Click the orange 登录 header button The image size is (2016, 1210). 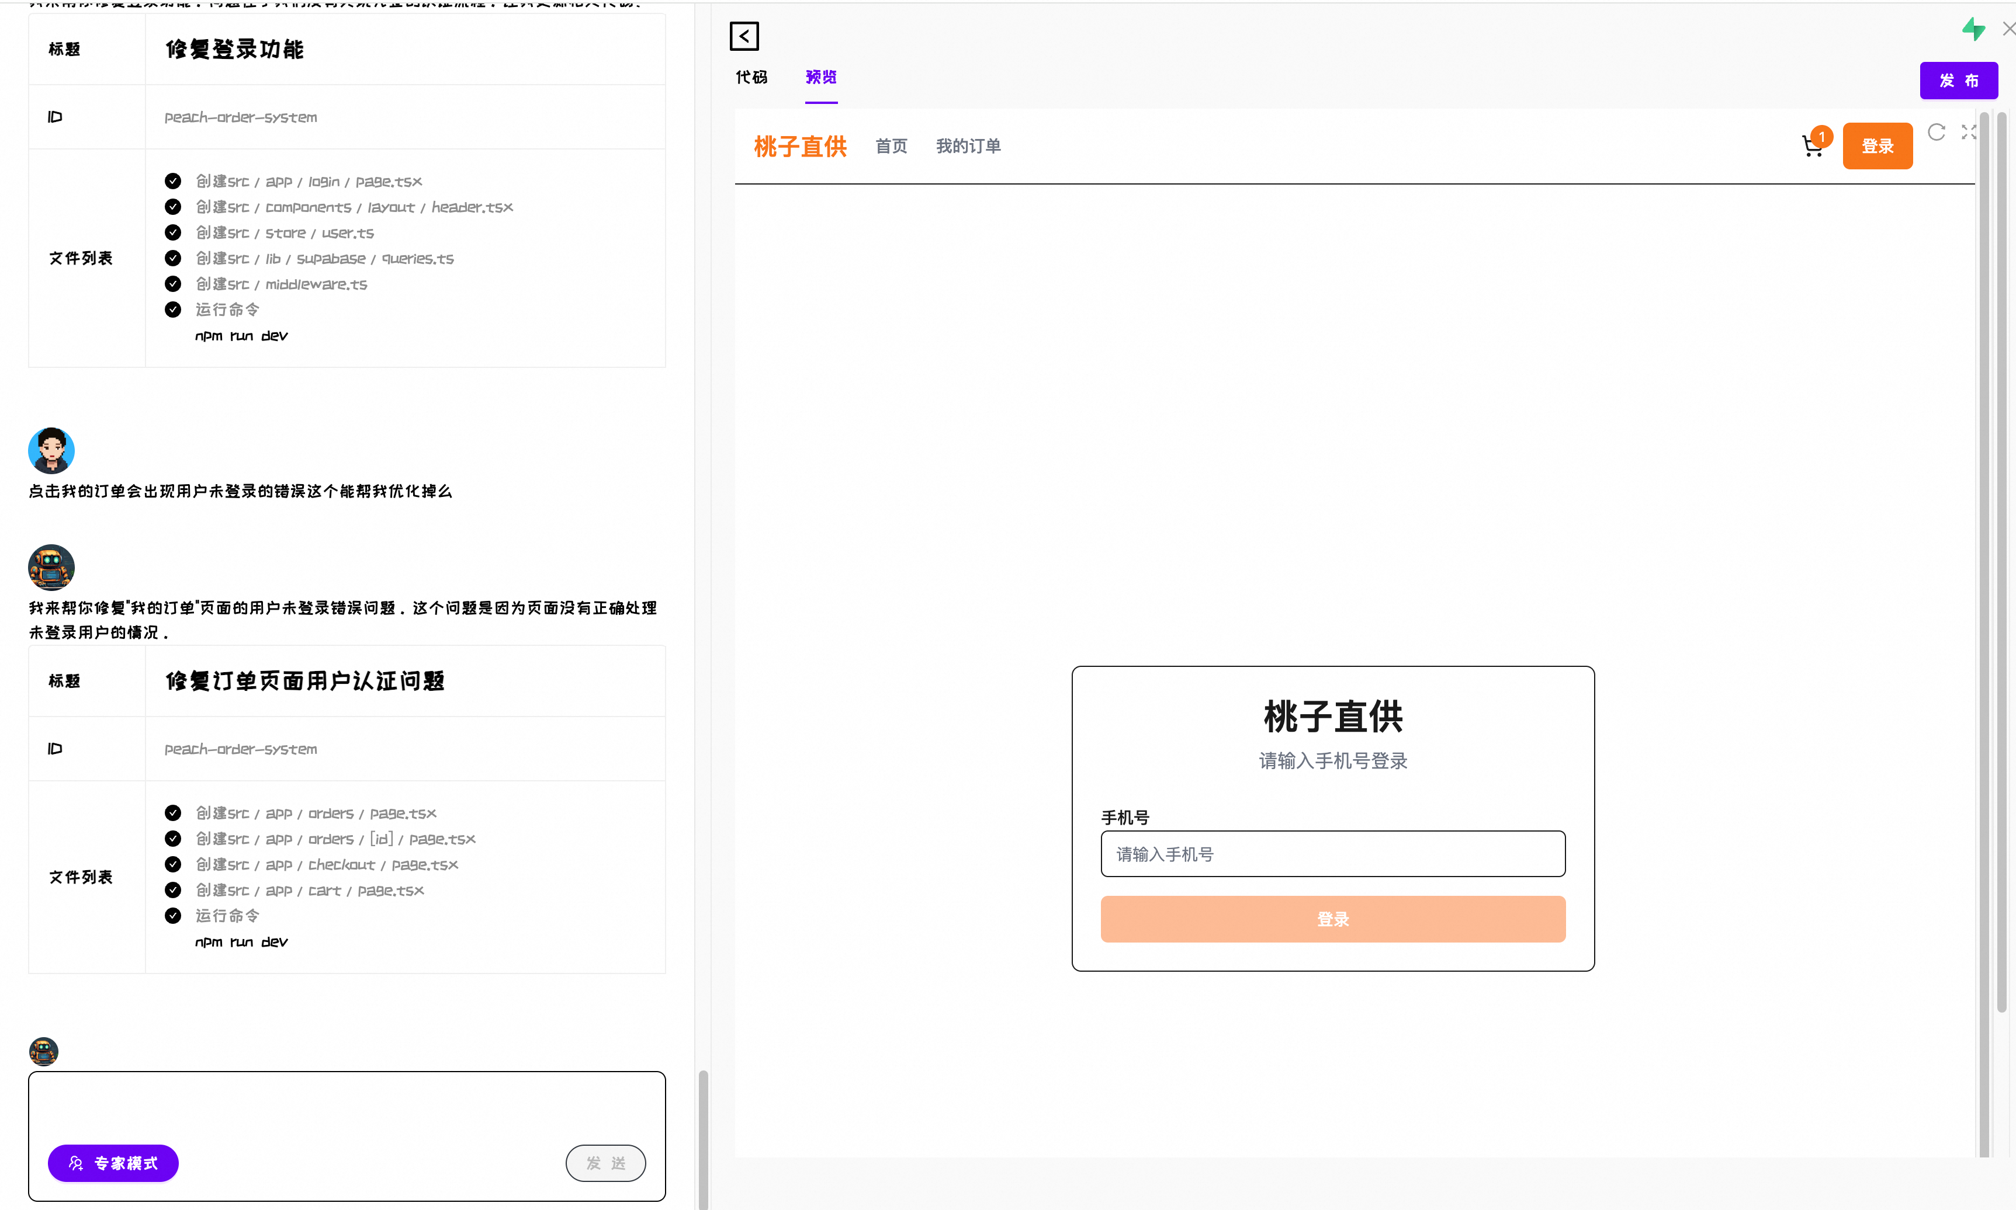pyautogui.click(x=1876, y=146)
